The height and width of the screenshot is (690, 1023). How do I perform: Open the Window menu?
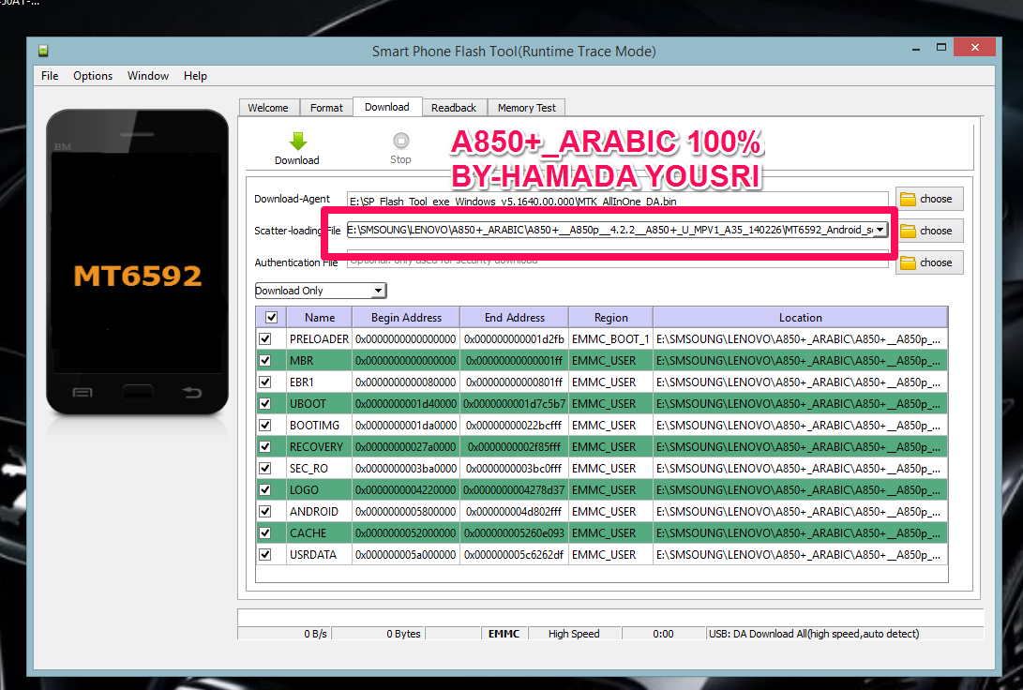click(x=148, y=76)
